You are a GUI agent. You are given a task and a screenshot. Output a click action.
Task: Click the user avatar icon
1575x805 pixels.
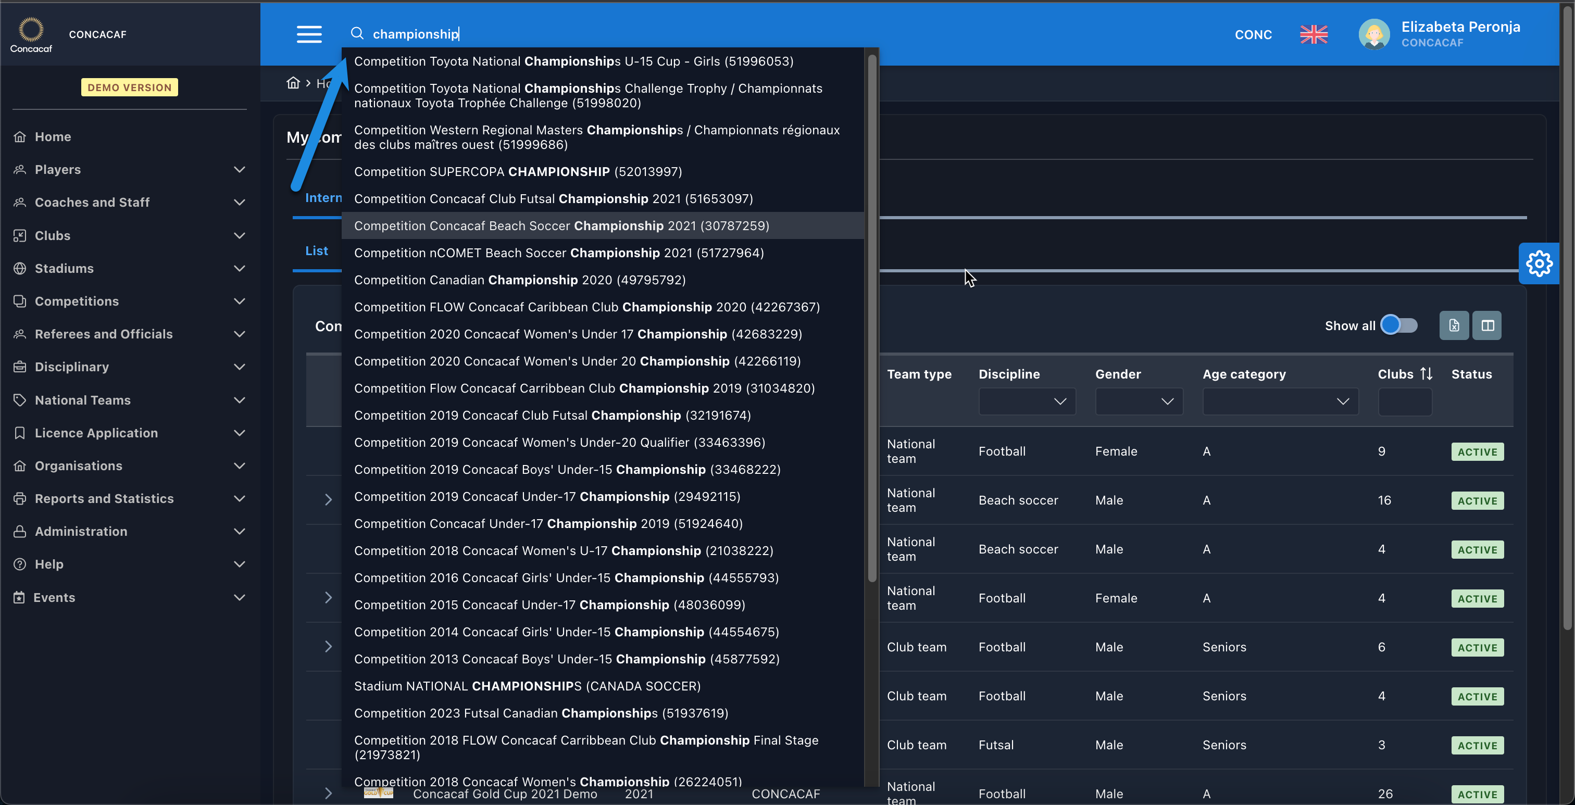[x=1373, y=34]
